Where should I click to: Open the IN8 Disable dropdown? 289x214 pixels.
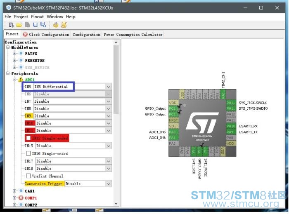[x=108, y=109]
